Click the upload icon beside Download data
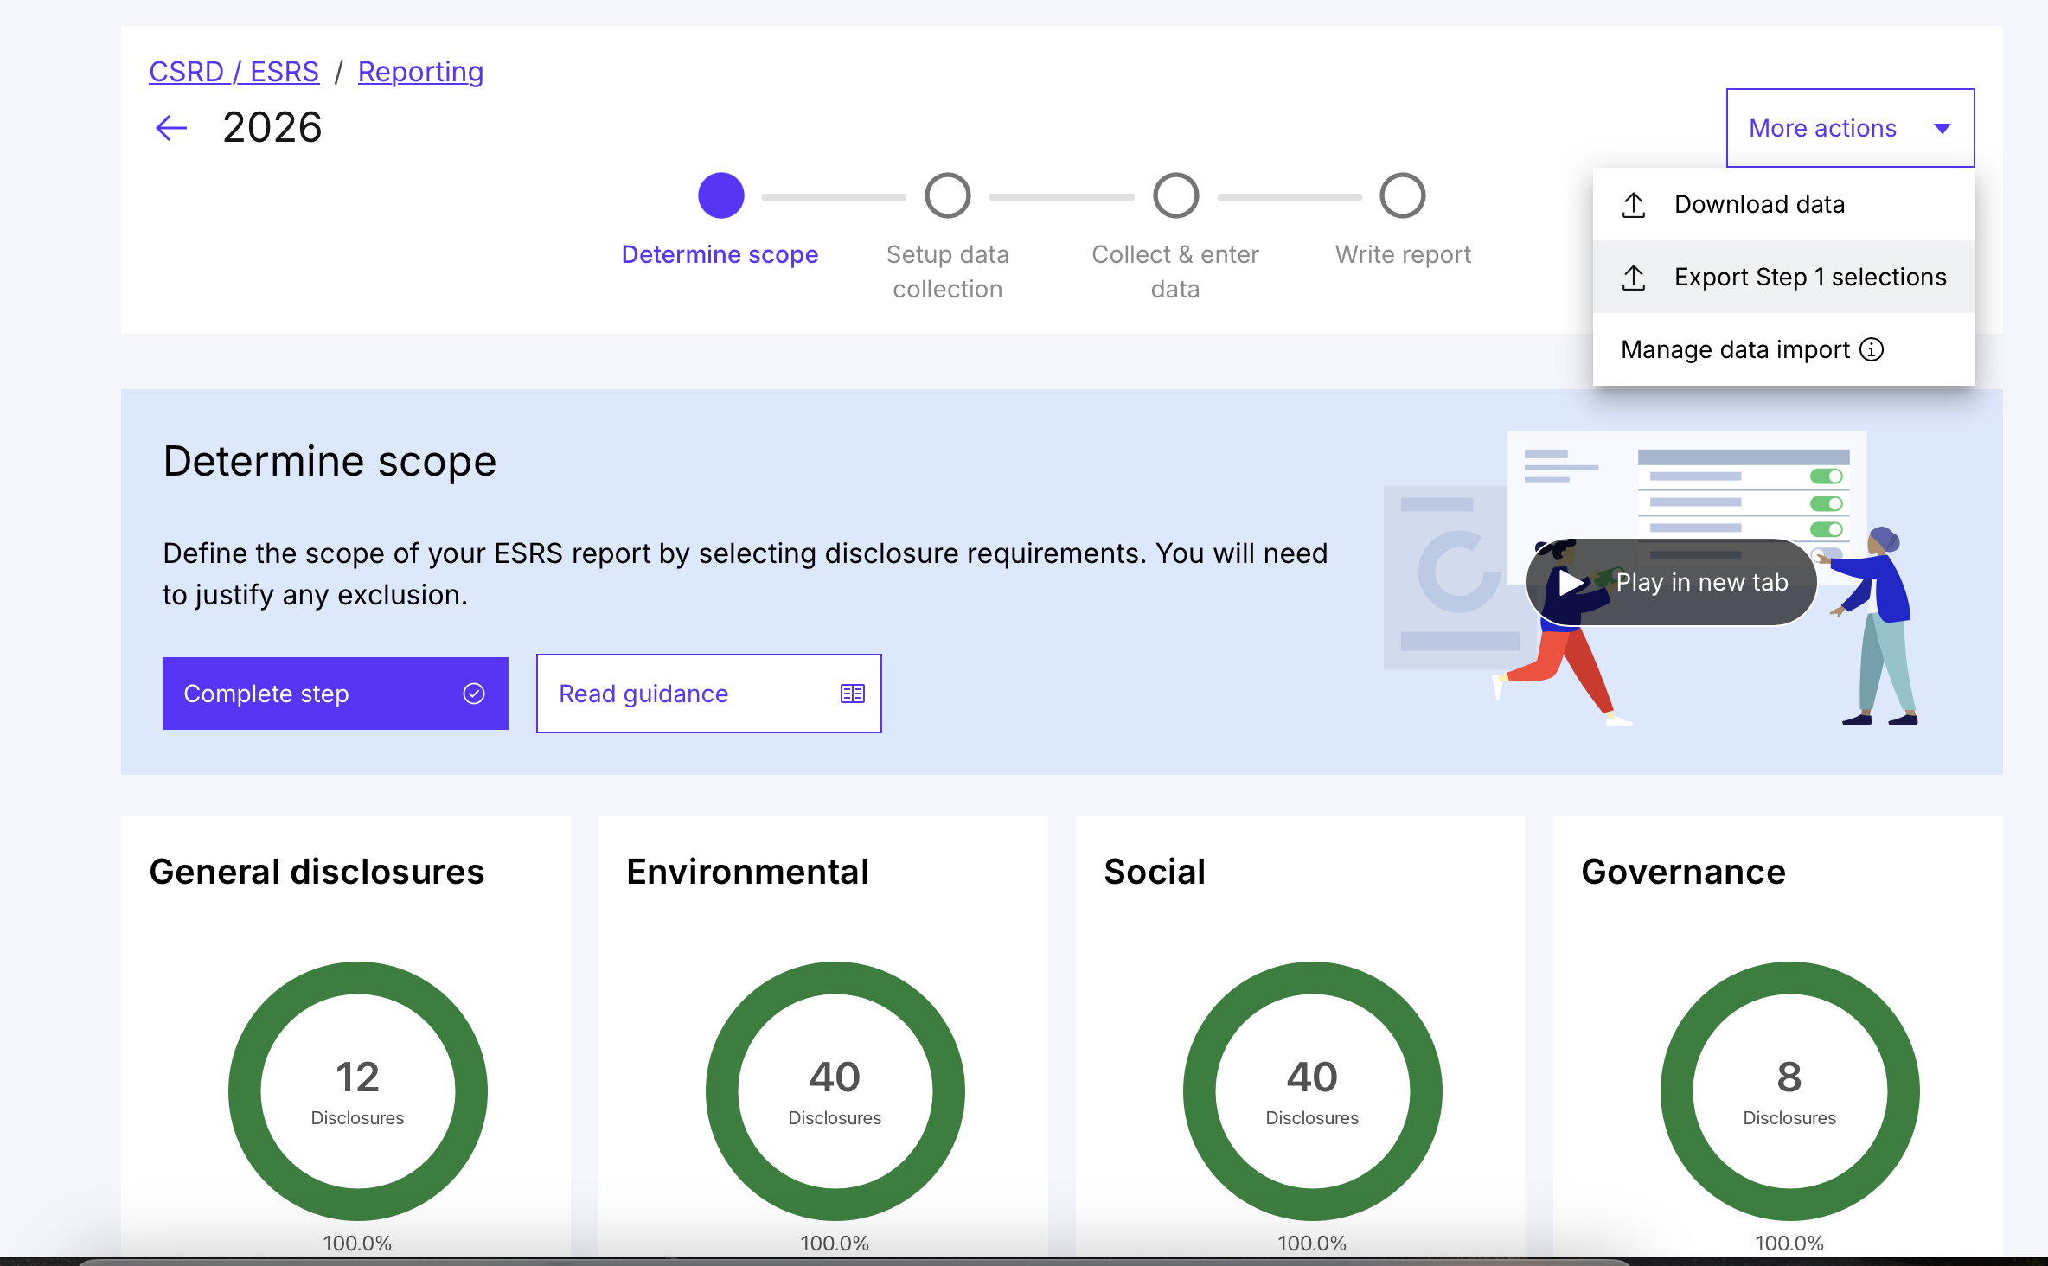Screen dimensions: 2048x1266 click(1633, 205)
